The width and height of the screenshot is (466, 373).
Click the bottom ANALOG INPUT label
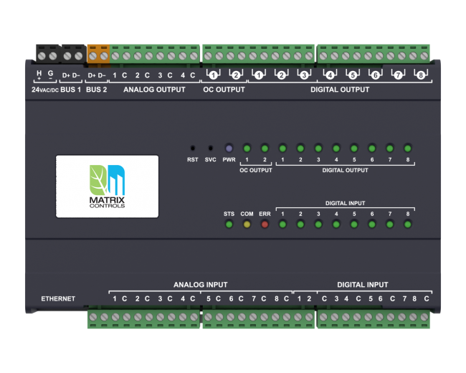(200, 285)
